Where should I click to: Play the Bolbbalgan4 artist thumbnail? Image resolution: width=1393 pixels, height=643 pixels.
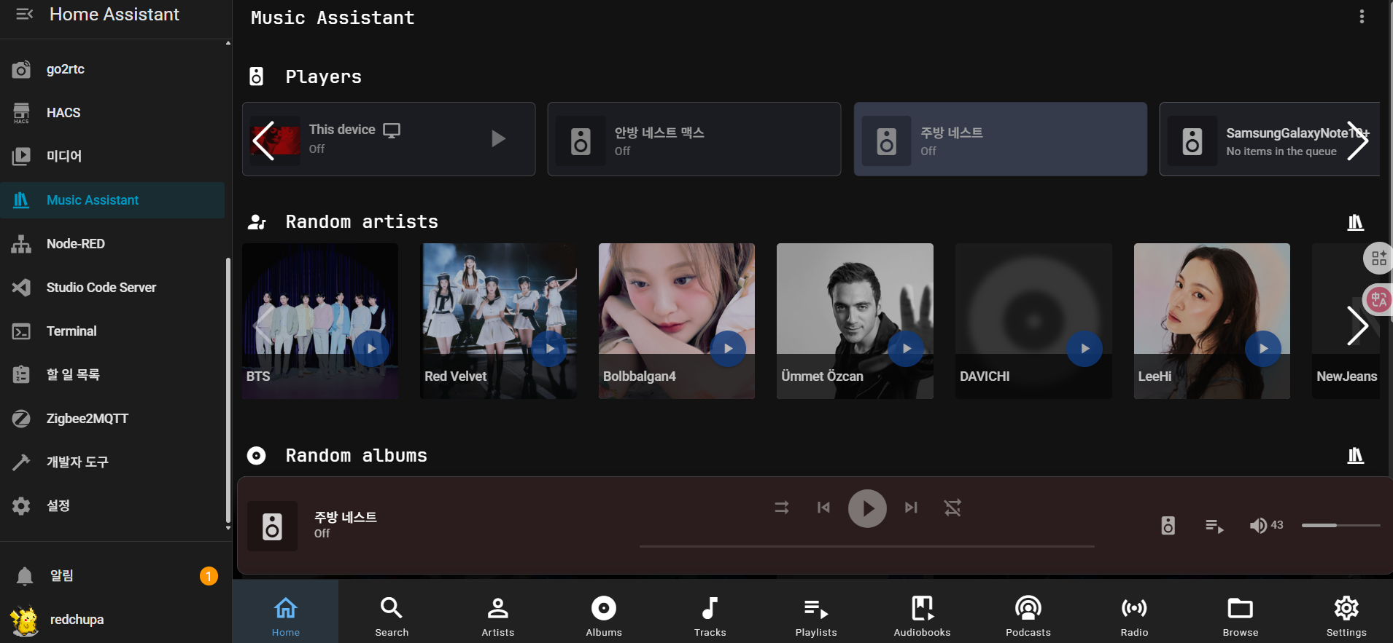(x=727, y=349)
